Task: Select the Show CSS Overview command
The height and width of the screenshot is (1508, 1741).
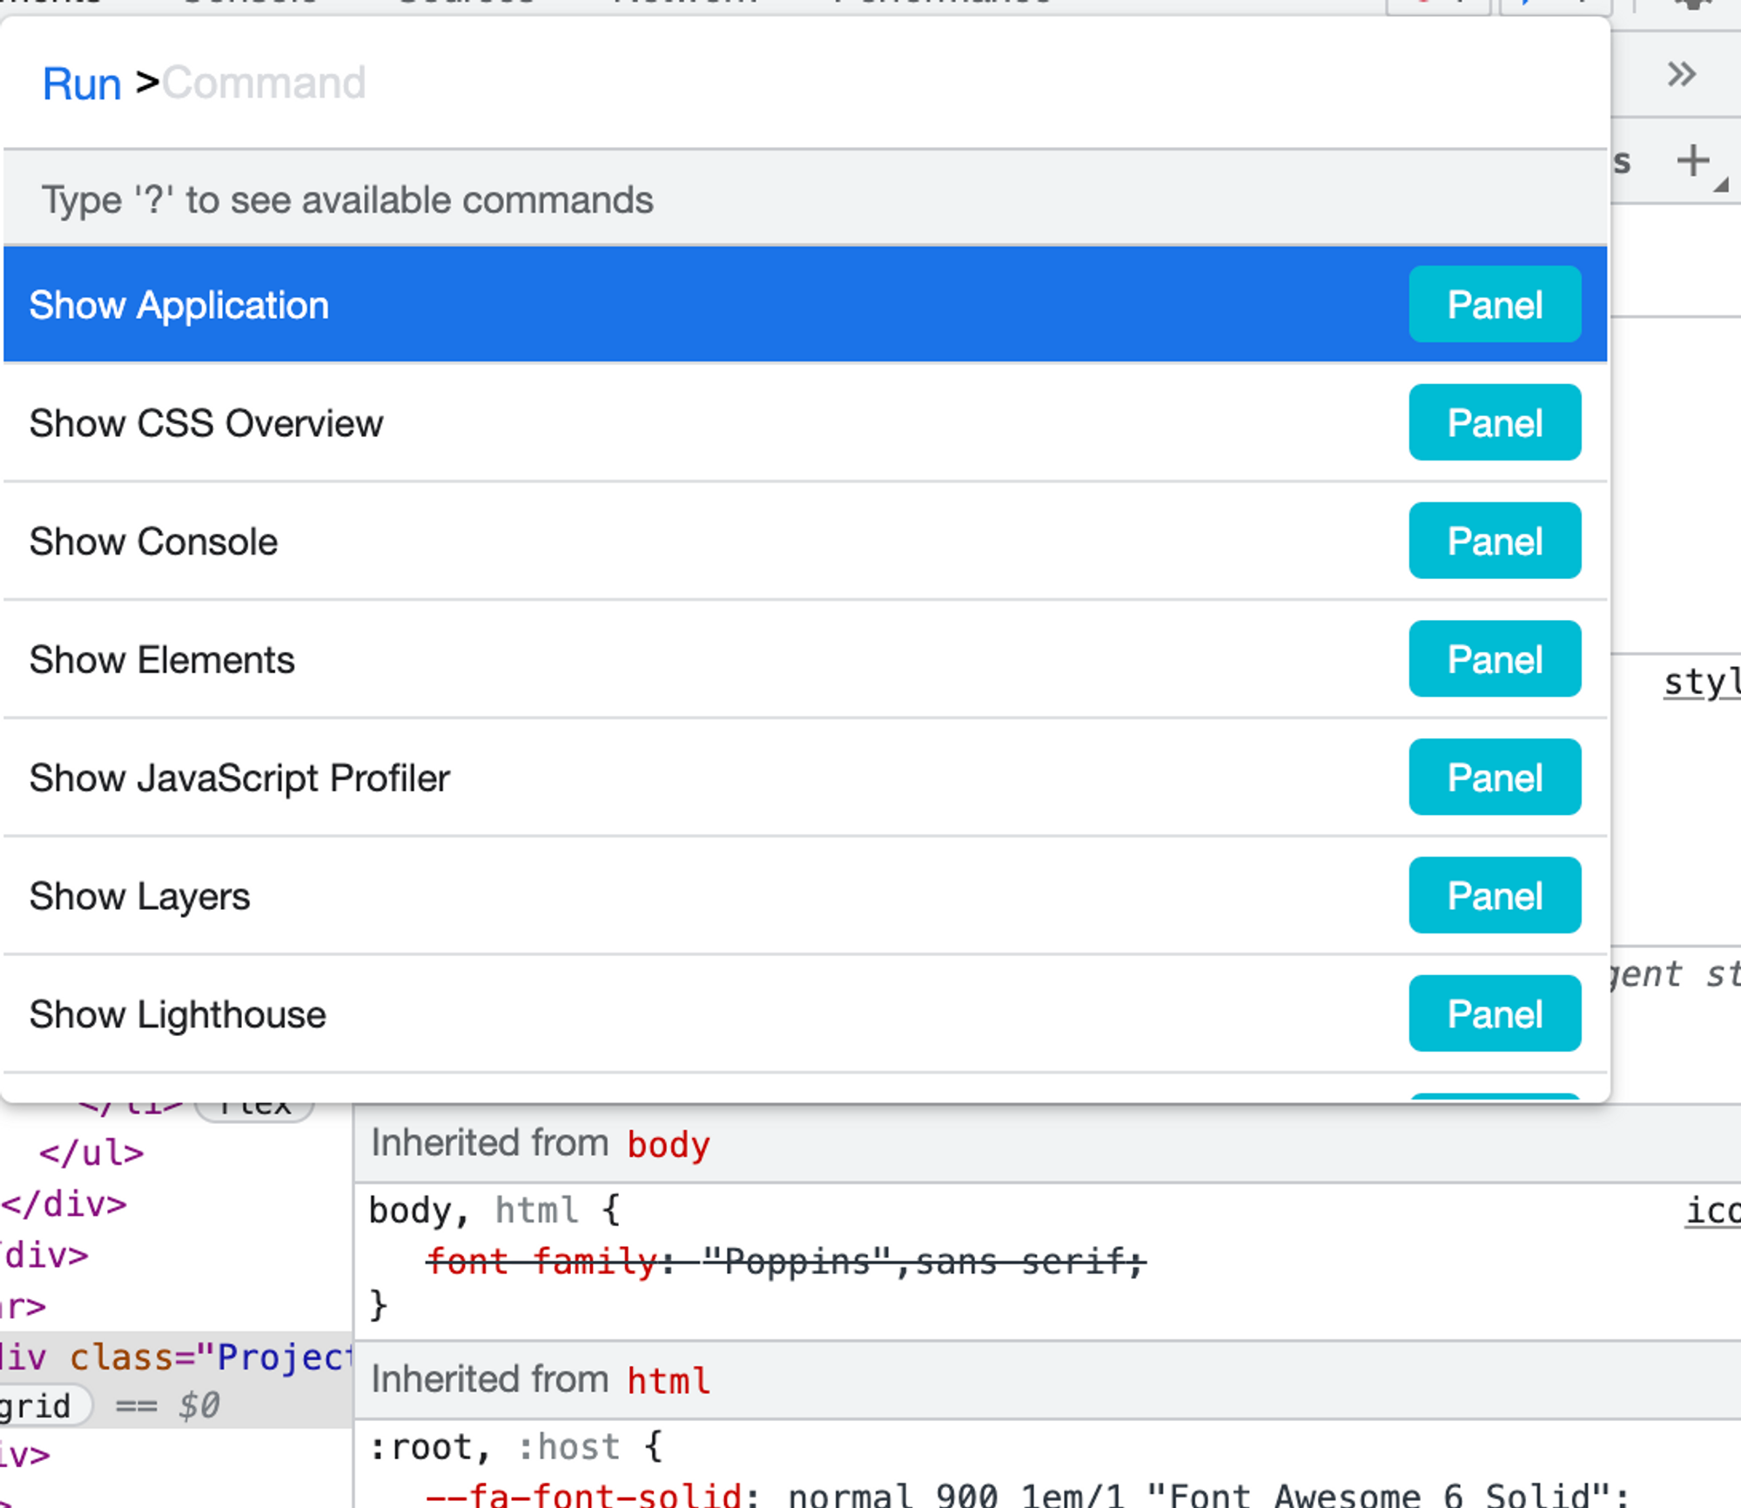Action: tap(206, 424)
